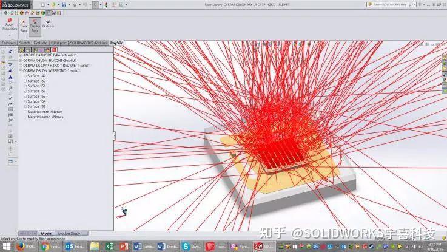This screenshot has height=252, width=447.
Task: Switch to the Features tab
Action: (x=8, y=43)
